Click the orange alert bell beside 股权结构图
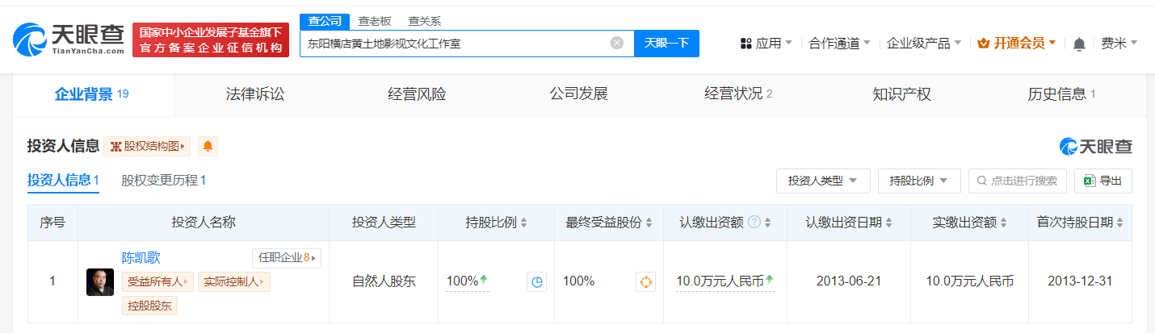 208,146
